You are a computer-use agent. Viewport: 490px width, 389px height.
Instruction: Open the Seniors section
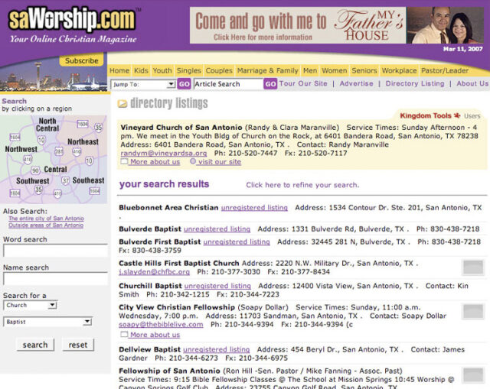(364, 71)
